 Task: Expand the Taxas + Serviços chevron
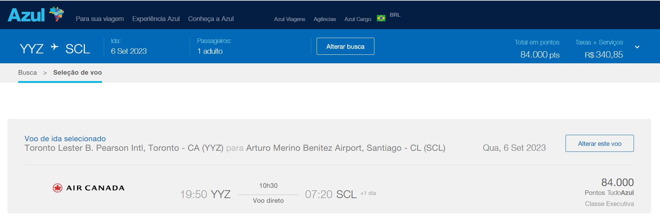tap(637, 47)
